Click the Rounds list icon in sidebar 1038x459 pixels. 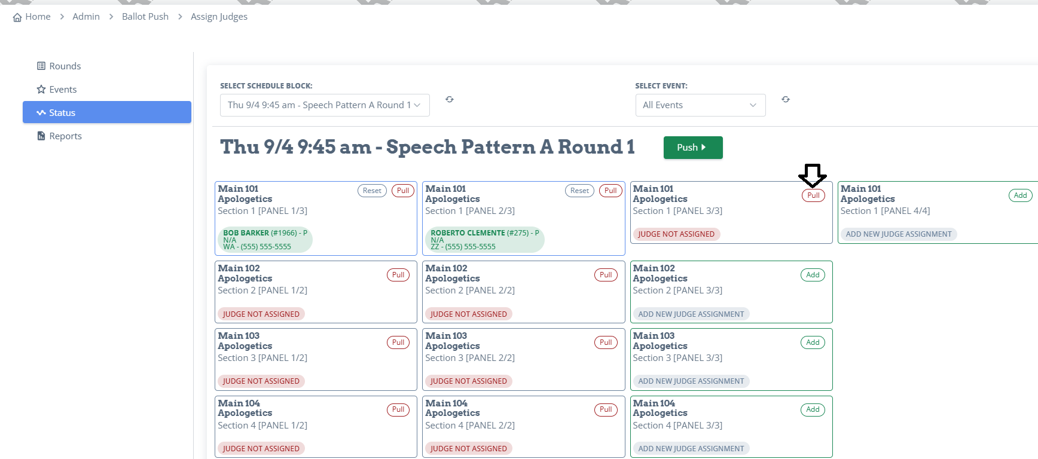(x=41, y=66)
